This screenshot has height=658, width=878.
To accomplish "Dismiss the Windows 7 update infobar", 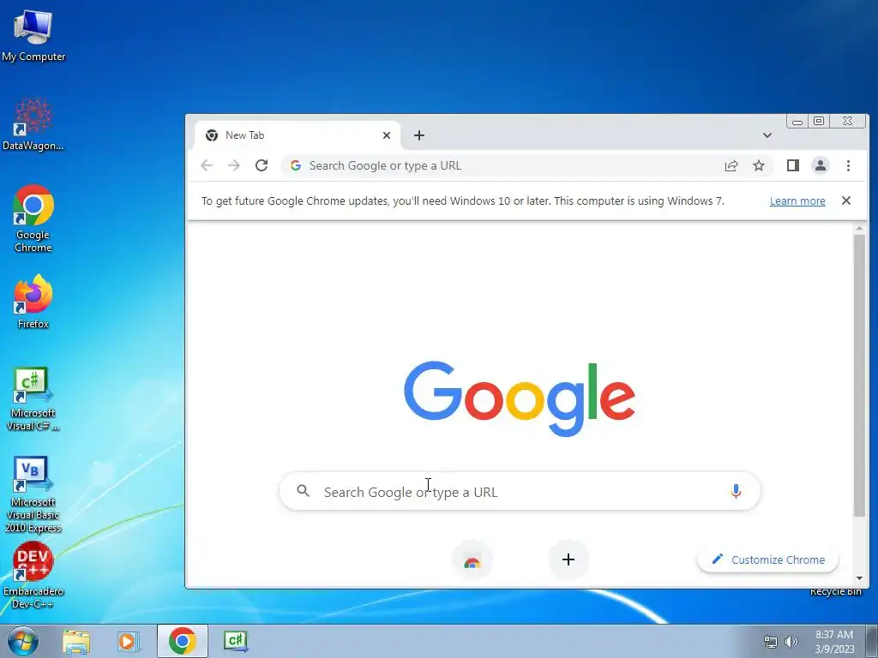I will pyautogui.click(x=846, y=200).
